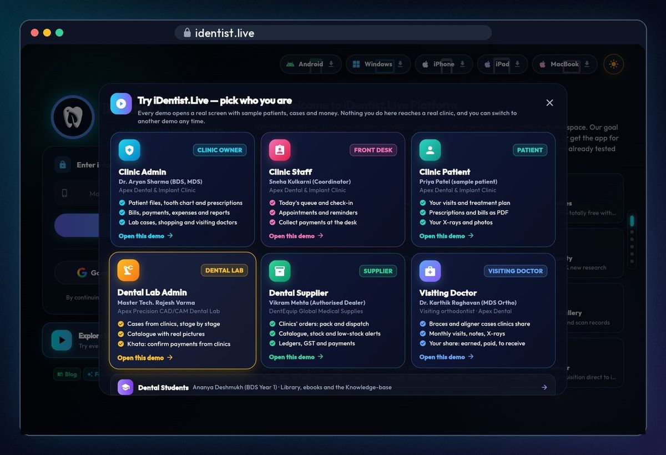This screenshot has height=455, width=666.
Task: Click the phone icon in mobile field
Action: pyautogui.click(x=64, y=194)
